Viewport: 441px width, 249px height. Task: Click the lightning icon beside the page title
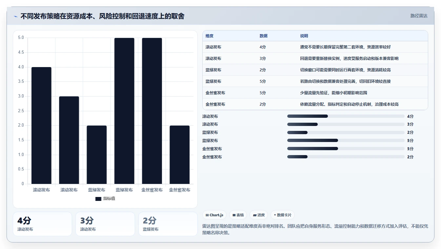(x=16, y=16)
